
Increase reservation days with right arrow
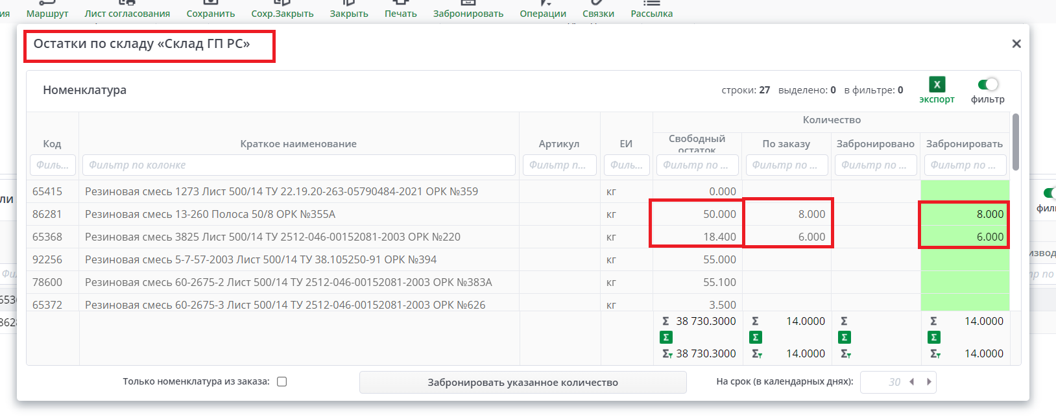click(929, 382)
